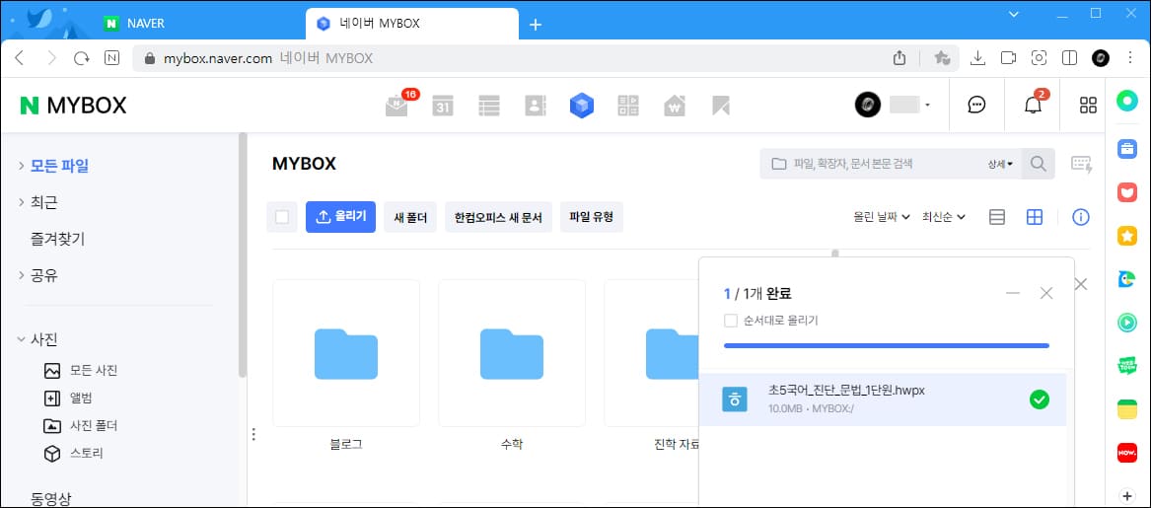Open the household account book icon
1151x508 pixels.
(674, 106)
